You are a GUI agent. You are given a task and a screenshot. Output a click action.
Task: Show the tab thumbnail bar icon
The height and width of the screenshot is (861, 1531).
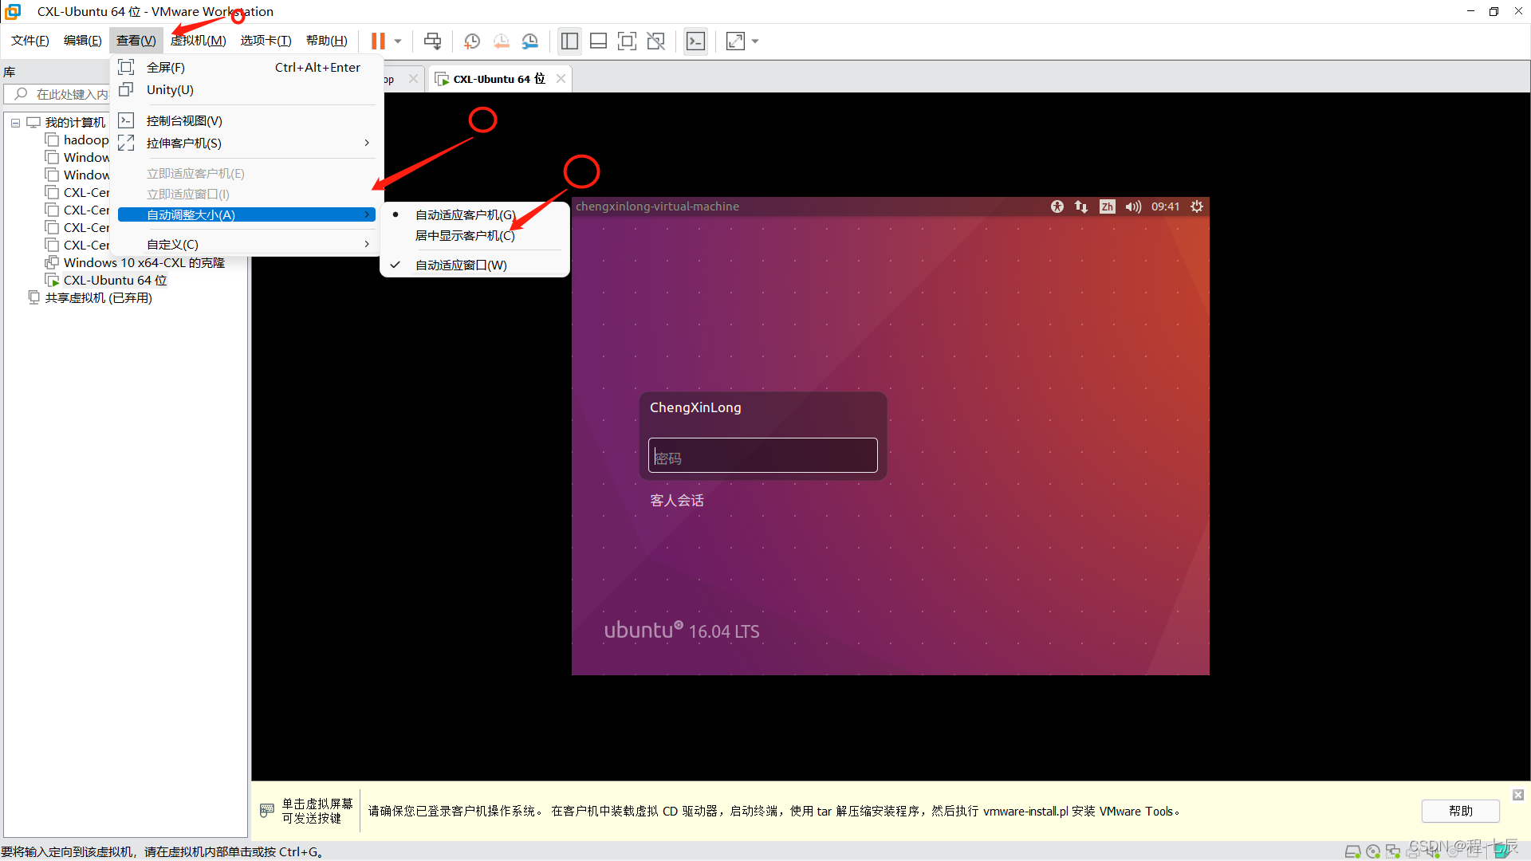(x=598, y=41)
